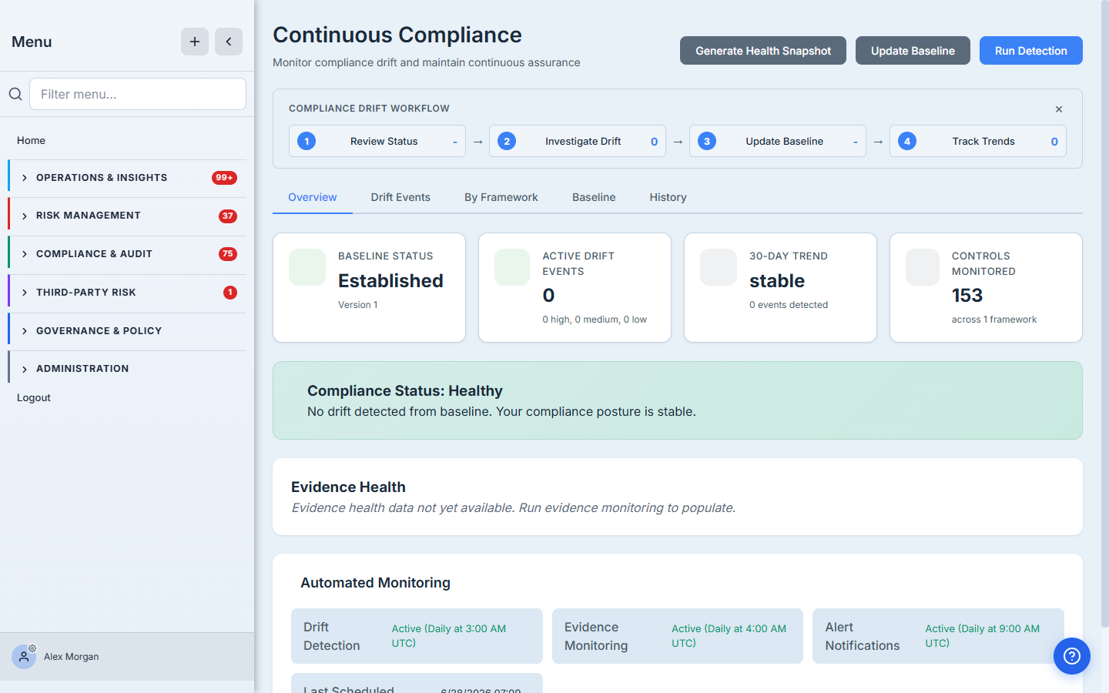Click the Established baseline status value
1109x693 pixels.
[x=390, y=281]
